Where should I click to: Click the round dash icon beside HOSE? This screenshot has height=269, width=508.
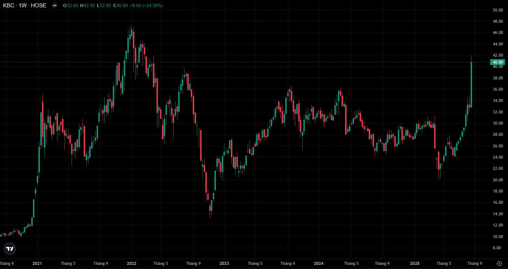(x=55, y=5)
